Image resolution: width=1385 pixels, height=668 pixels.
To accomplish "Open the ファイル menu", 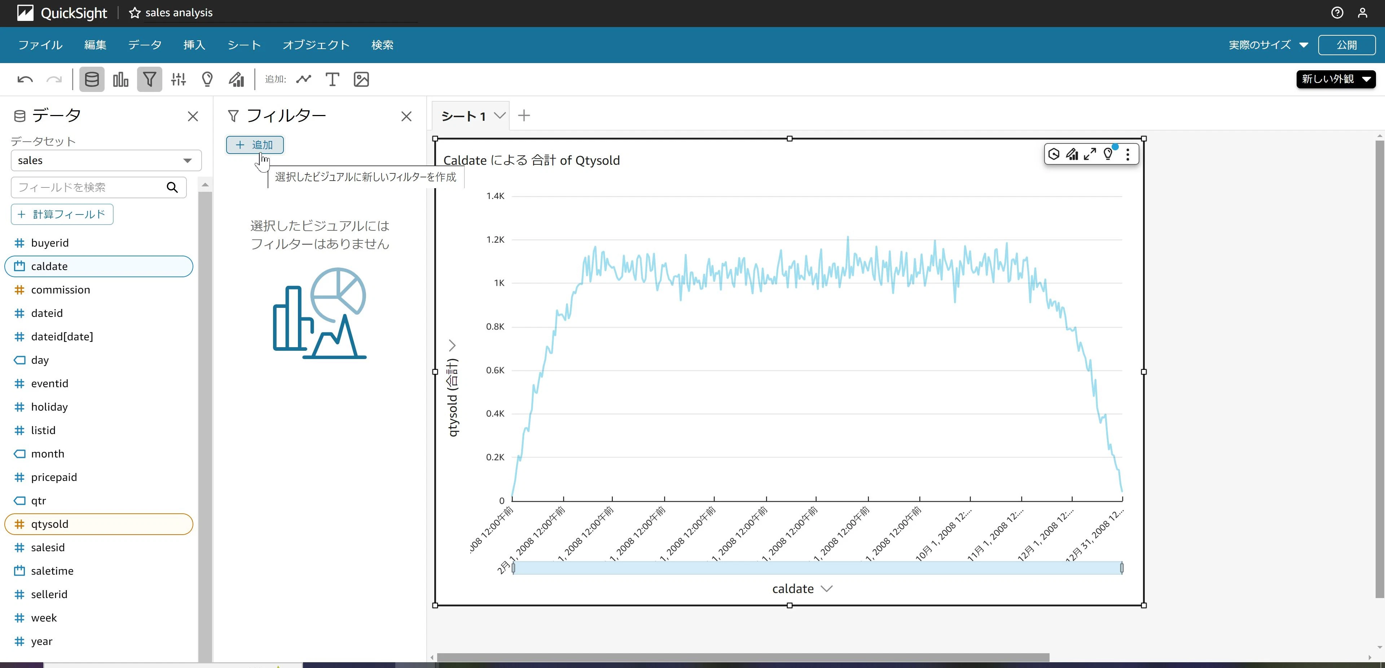I will (40, 45).
